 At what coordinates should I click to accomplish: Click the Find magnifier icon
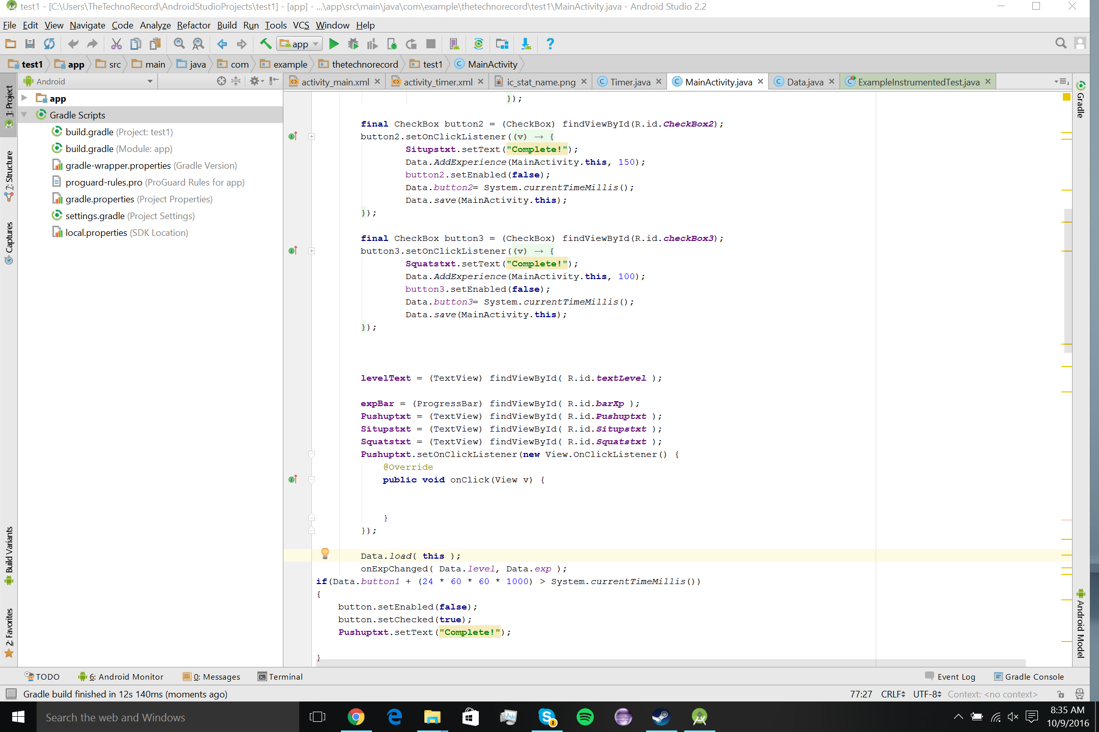(x=179, y=44)
